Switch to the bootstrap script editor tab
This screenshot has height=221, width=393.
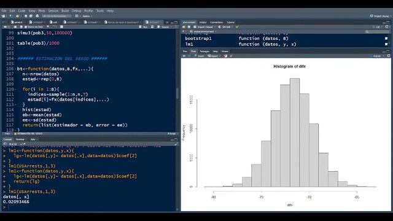[122, 22]
